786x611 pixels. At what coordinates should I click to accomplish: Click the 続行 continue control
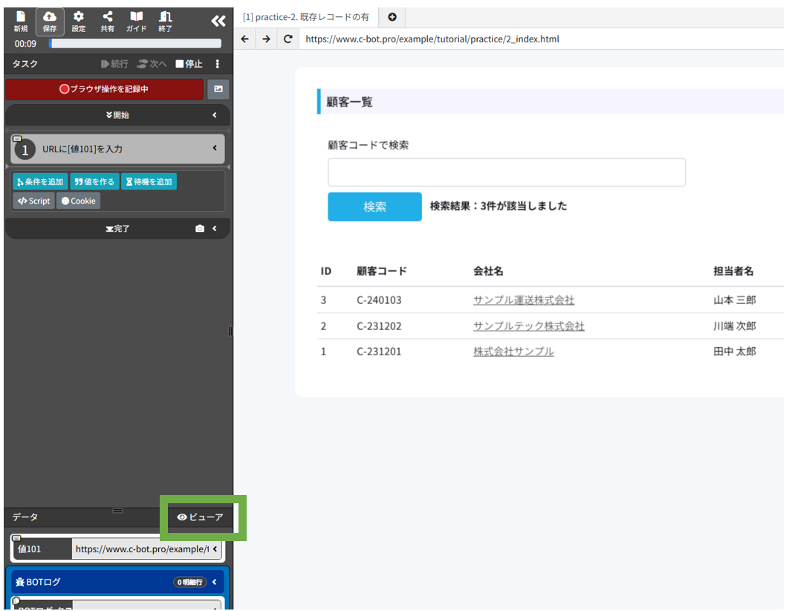coord(114,64)
